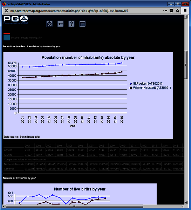
Task: Click the Niederoesterreich row in table
Action: coord(93,164)
